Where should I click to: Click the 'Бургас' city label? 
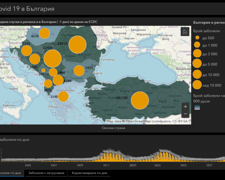click(98, 73)
